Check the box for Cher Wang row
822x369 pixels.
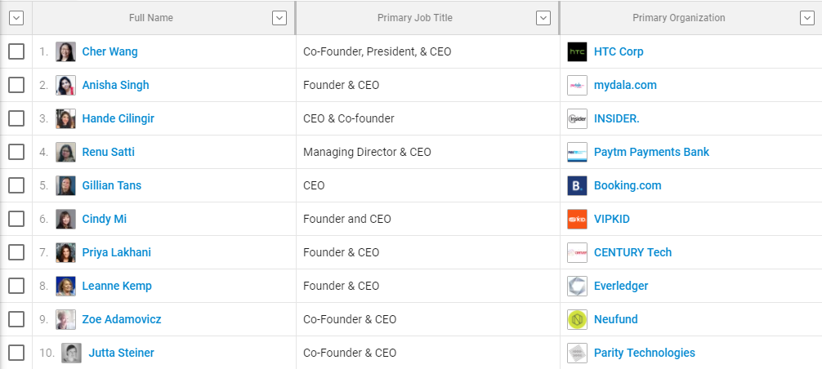click(16, 51)
